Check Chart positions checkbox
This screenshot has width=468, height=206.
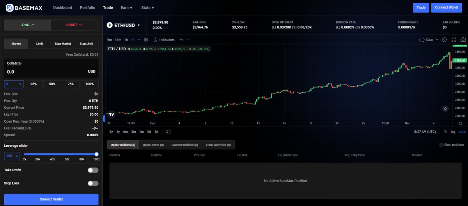point(441,145)
